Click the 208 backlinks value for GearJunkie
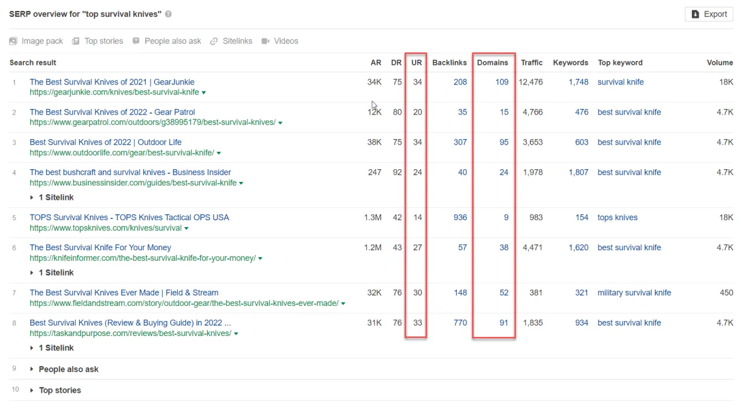The image size is (741, 409). point(460,82)
